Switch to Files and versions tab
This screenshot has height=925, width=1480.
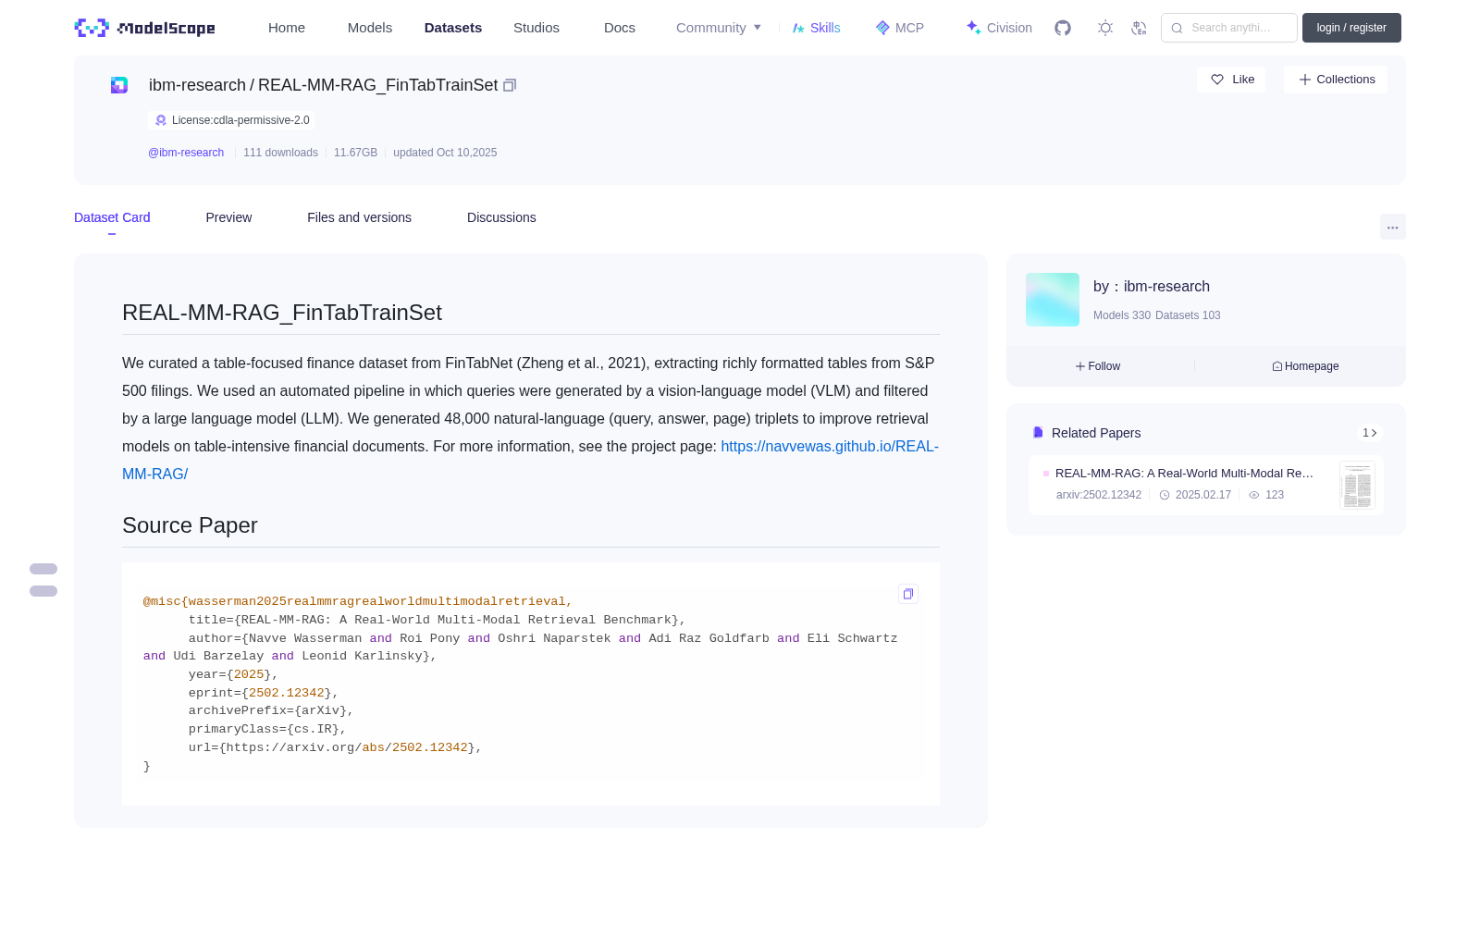click(x=359, y=217)
